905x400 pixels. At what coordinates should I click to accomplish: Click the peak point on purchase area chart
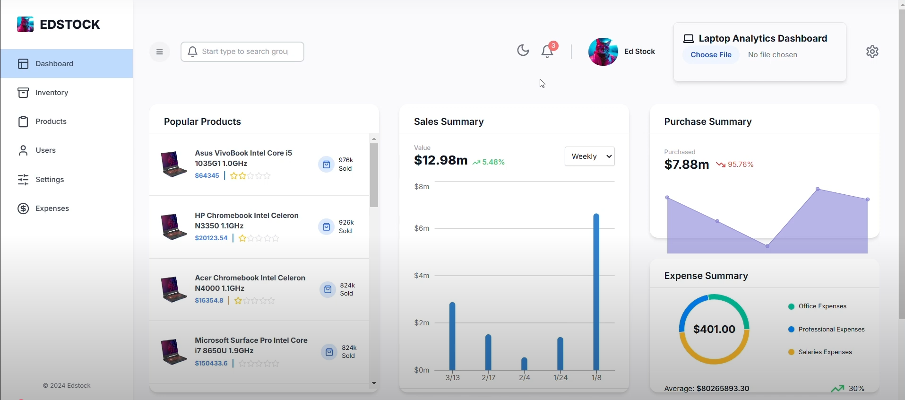[x=818, y=189]
